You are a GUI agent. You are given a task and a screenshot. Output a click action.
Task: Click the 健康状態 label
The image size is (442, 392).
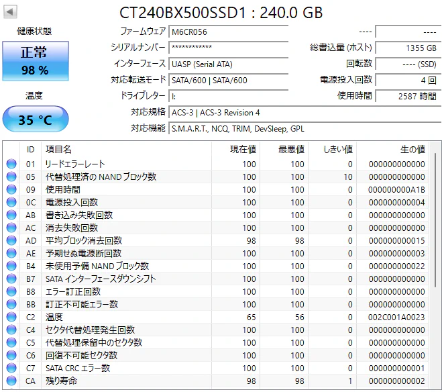coord(34,31)
